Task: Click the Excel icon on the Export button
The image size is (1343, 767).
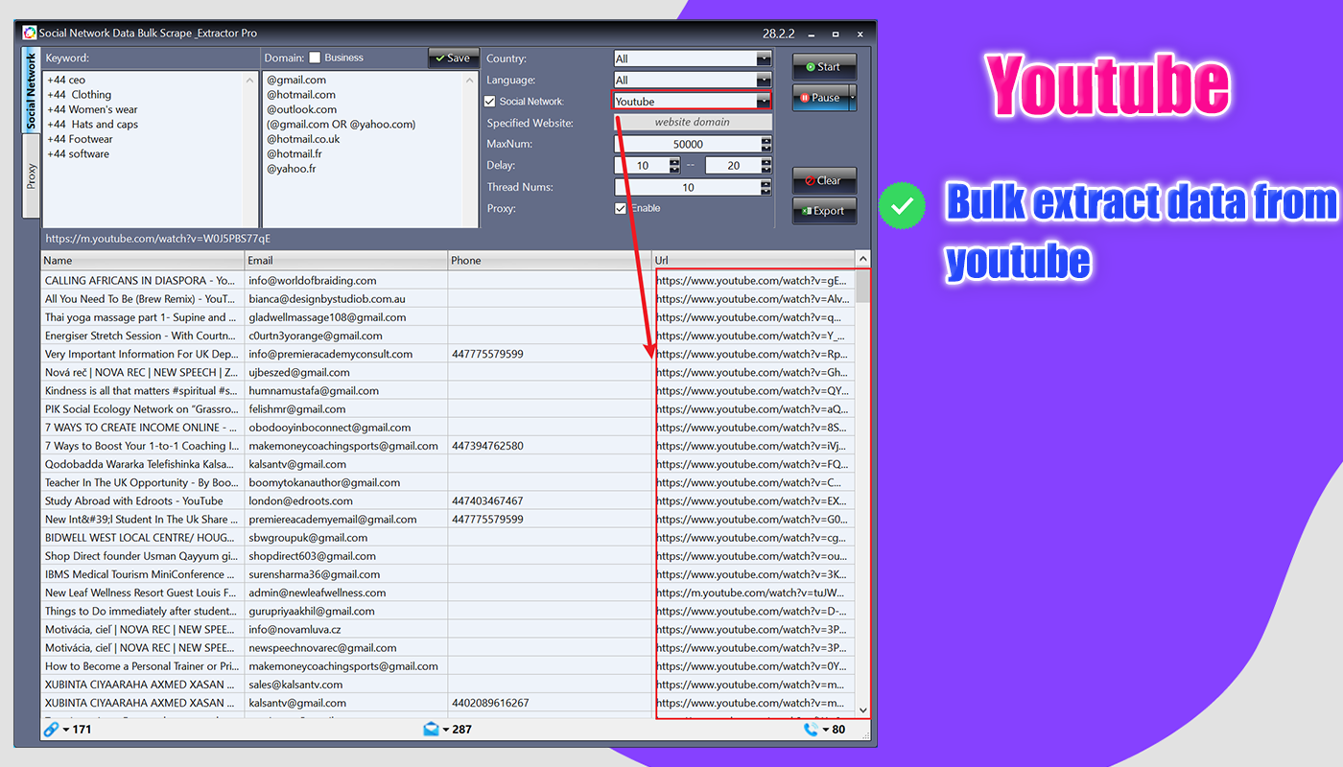Action: [x=806, y=211]
